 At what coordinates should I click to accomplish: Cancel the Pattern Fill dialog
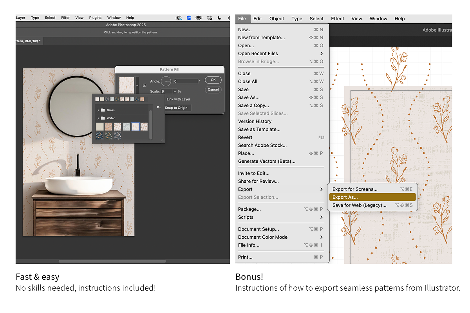coord(213,90)
